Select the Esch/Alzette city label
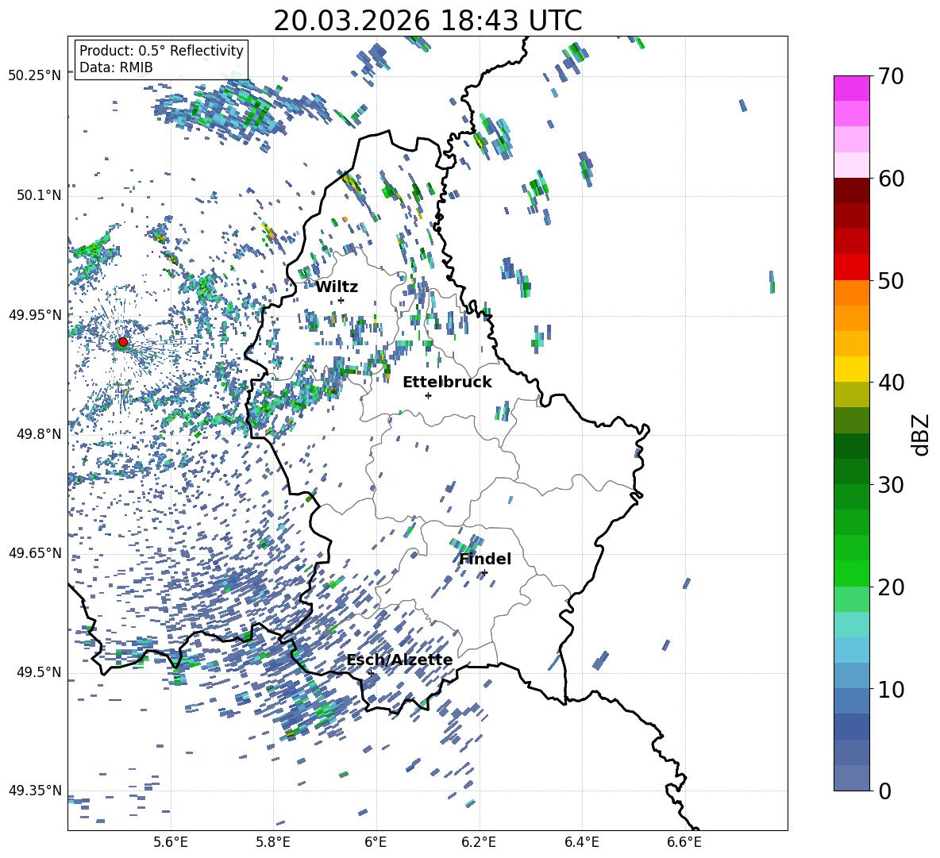Screen dimensions: 940x858 tap(399, 660)
